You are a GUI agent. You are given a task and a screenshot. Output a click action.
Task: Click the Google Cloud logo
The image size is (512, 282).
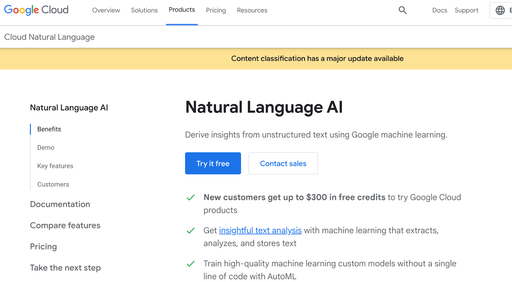tap(36, 10)
